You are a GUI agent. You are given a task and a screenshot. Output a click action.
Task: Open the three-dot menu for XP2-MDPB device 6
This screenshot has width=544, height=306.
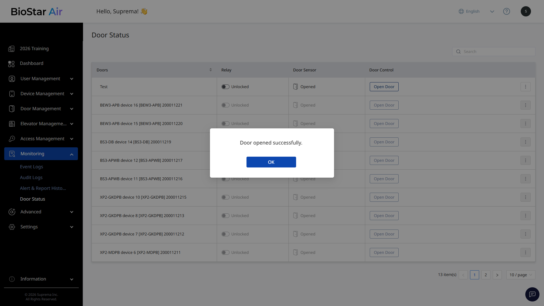(x=525, y=252)
